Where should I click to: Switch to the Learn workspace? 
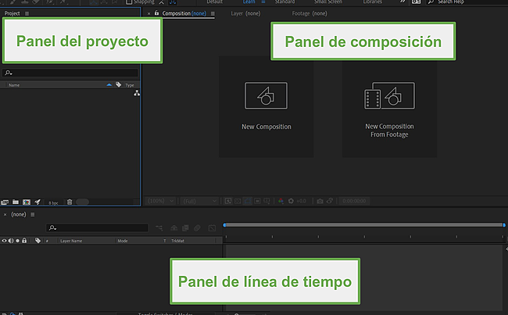(249, 2)
